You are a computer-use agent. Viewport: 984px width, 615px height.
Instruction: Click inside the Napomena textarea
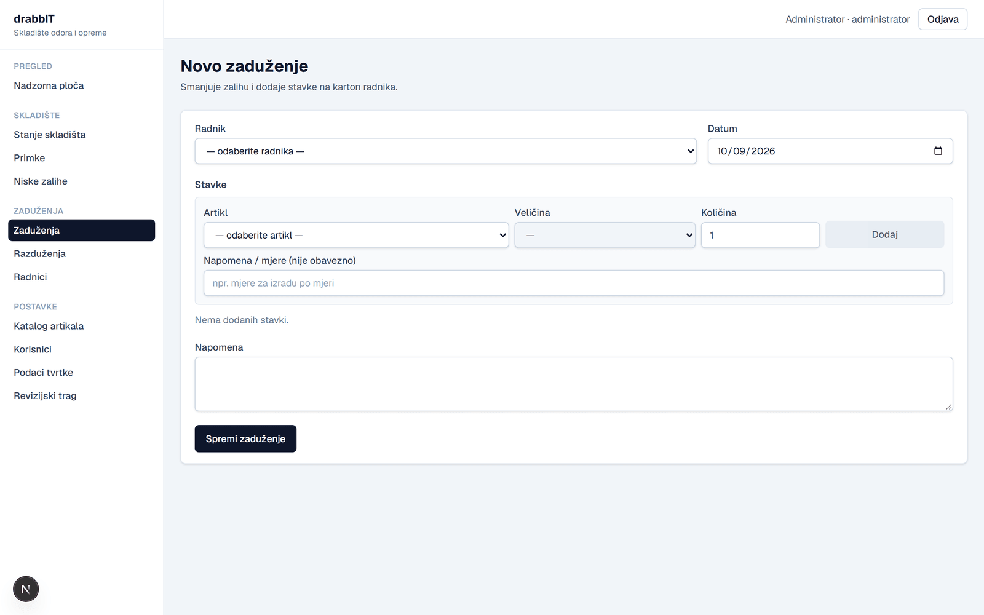(x=574, y=384)
